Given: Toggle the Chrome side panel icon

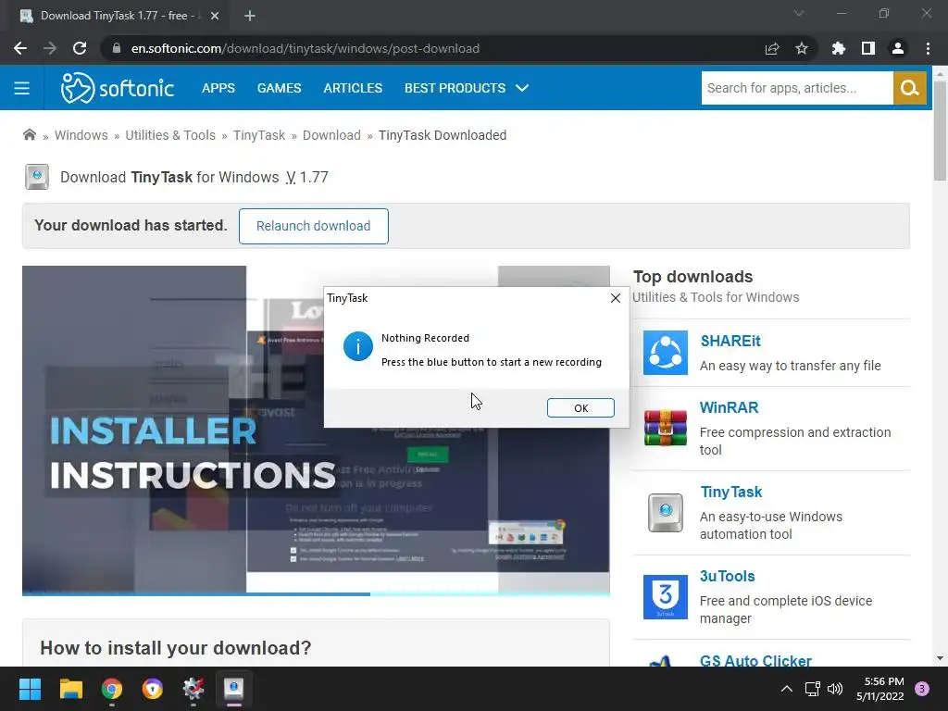Looking at the screenshot, I should coord(868,48).
